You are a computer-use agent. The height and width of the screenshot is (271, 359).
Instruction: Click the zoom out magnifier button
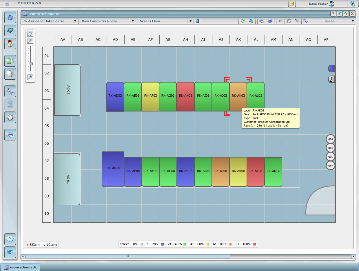(x=30, y=77)
